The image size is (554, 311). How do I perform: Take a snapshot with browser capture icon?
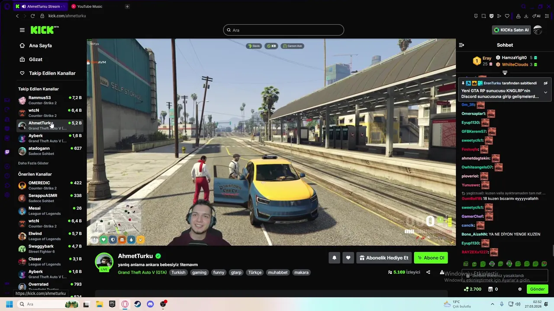tap(483, 16)
